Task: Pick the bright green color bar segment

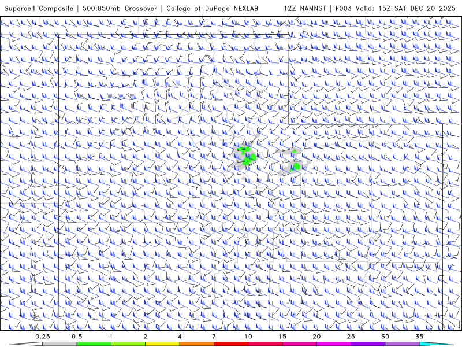Action: click(94, 344)
